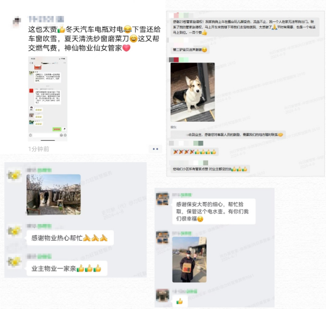
Task: Open the wooden bridge garden photo
Action: click(x=53, y=194)
